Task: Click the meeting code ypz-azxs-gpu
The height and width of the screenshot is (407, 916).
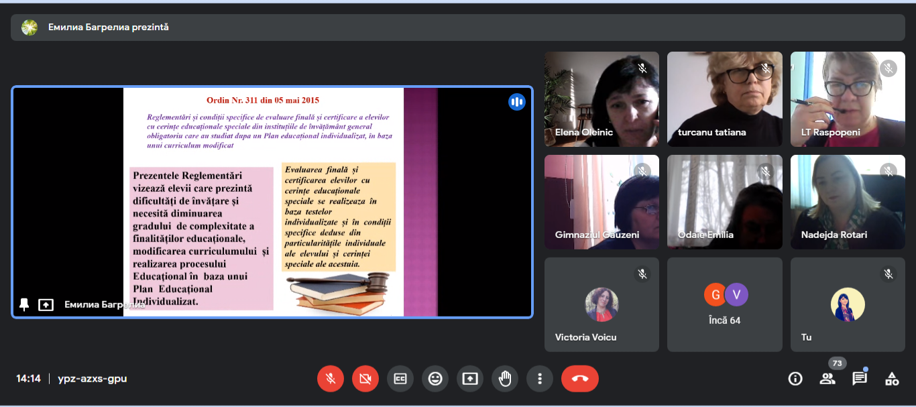Action: coord(93,379)
